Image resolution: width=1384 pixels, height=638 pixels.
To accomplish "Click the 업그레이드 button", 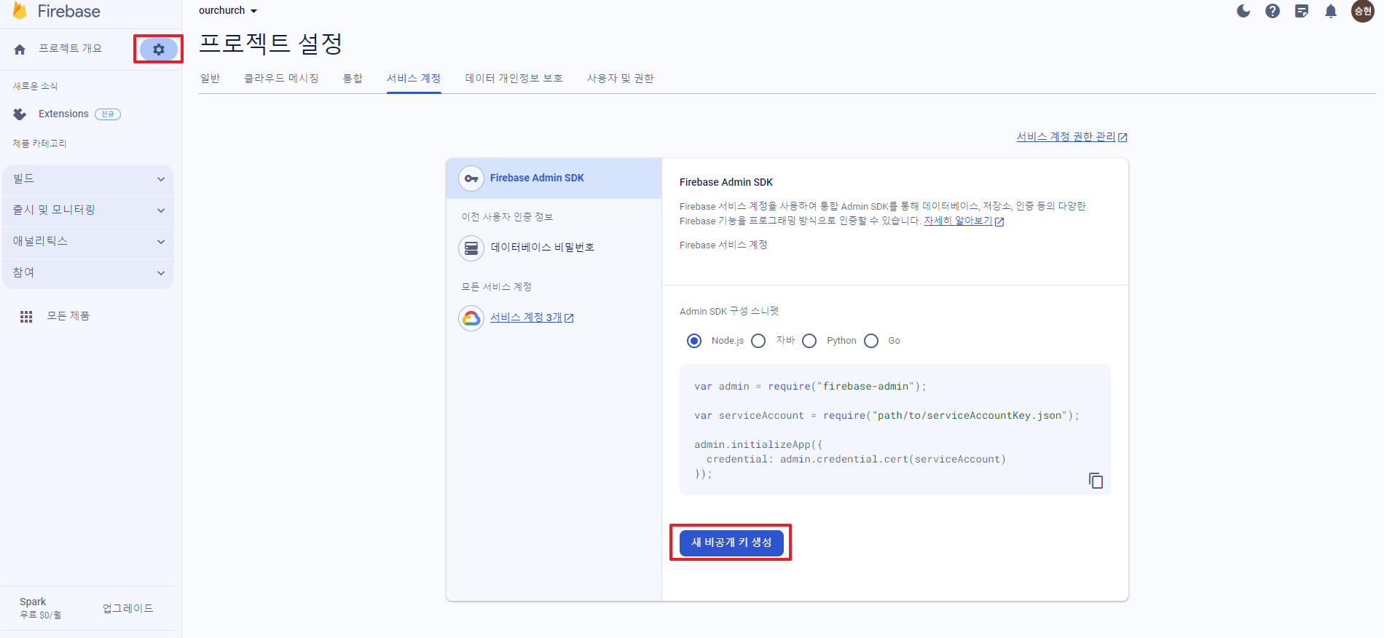I will (128, 609).
